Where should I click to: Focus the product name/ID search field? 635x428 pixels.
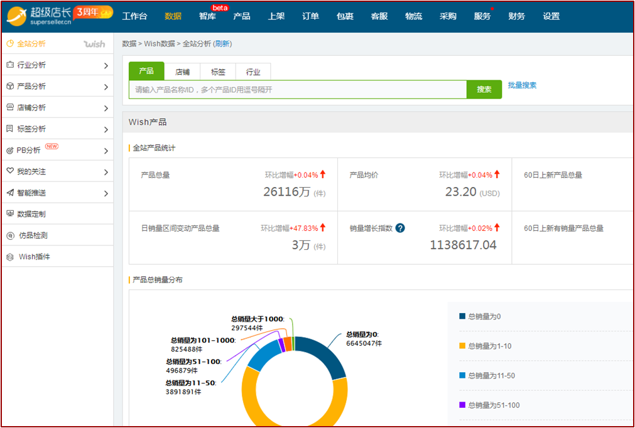coord(298,90)
